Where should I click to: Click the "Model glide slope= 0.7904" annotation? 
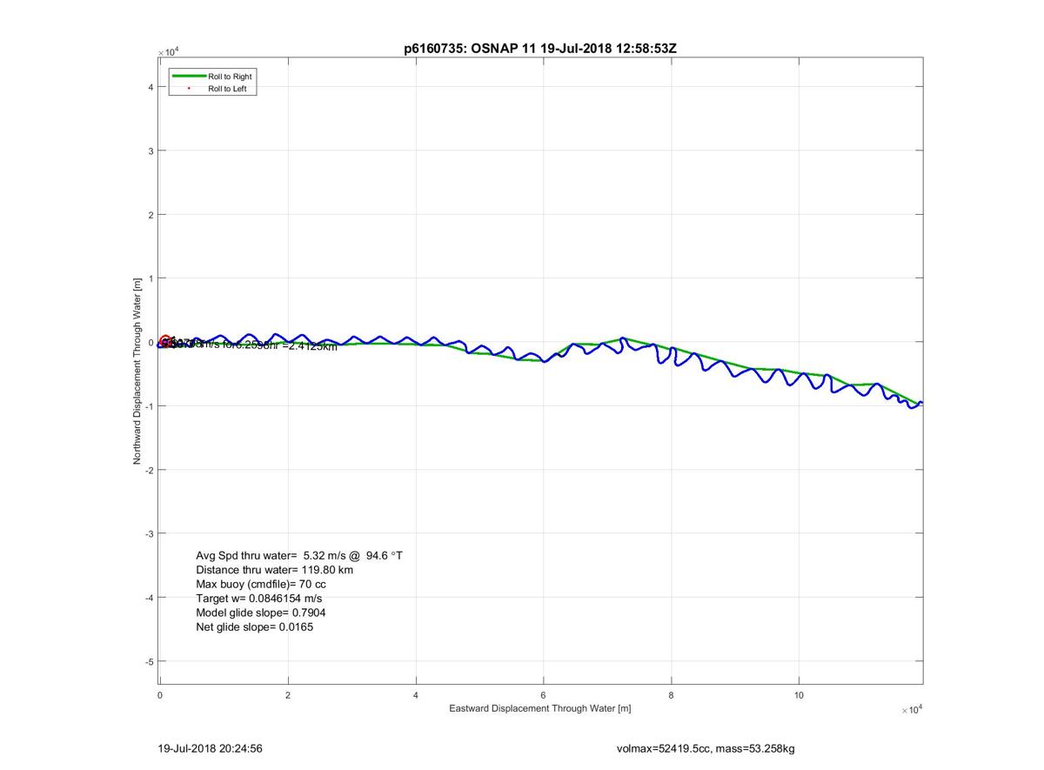point(261,613)
